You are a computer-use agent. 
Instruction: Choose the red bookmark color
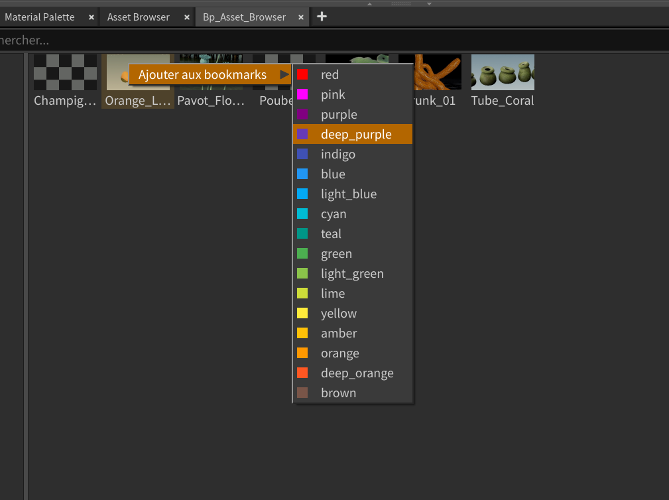[330, 75]
